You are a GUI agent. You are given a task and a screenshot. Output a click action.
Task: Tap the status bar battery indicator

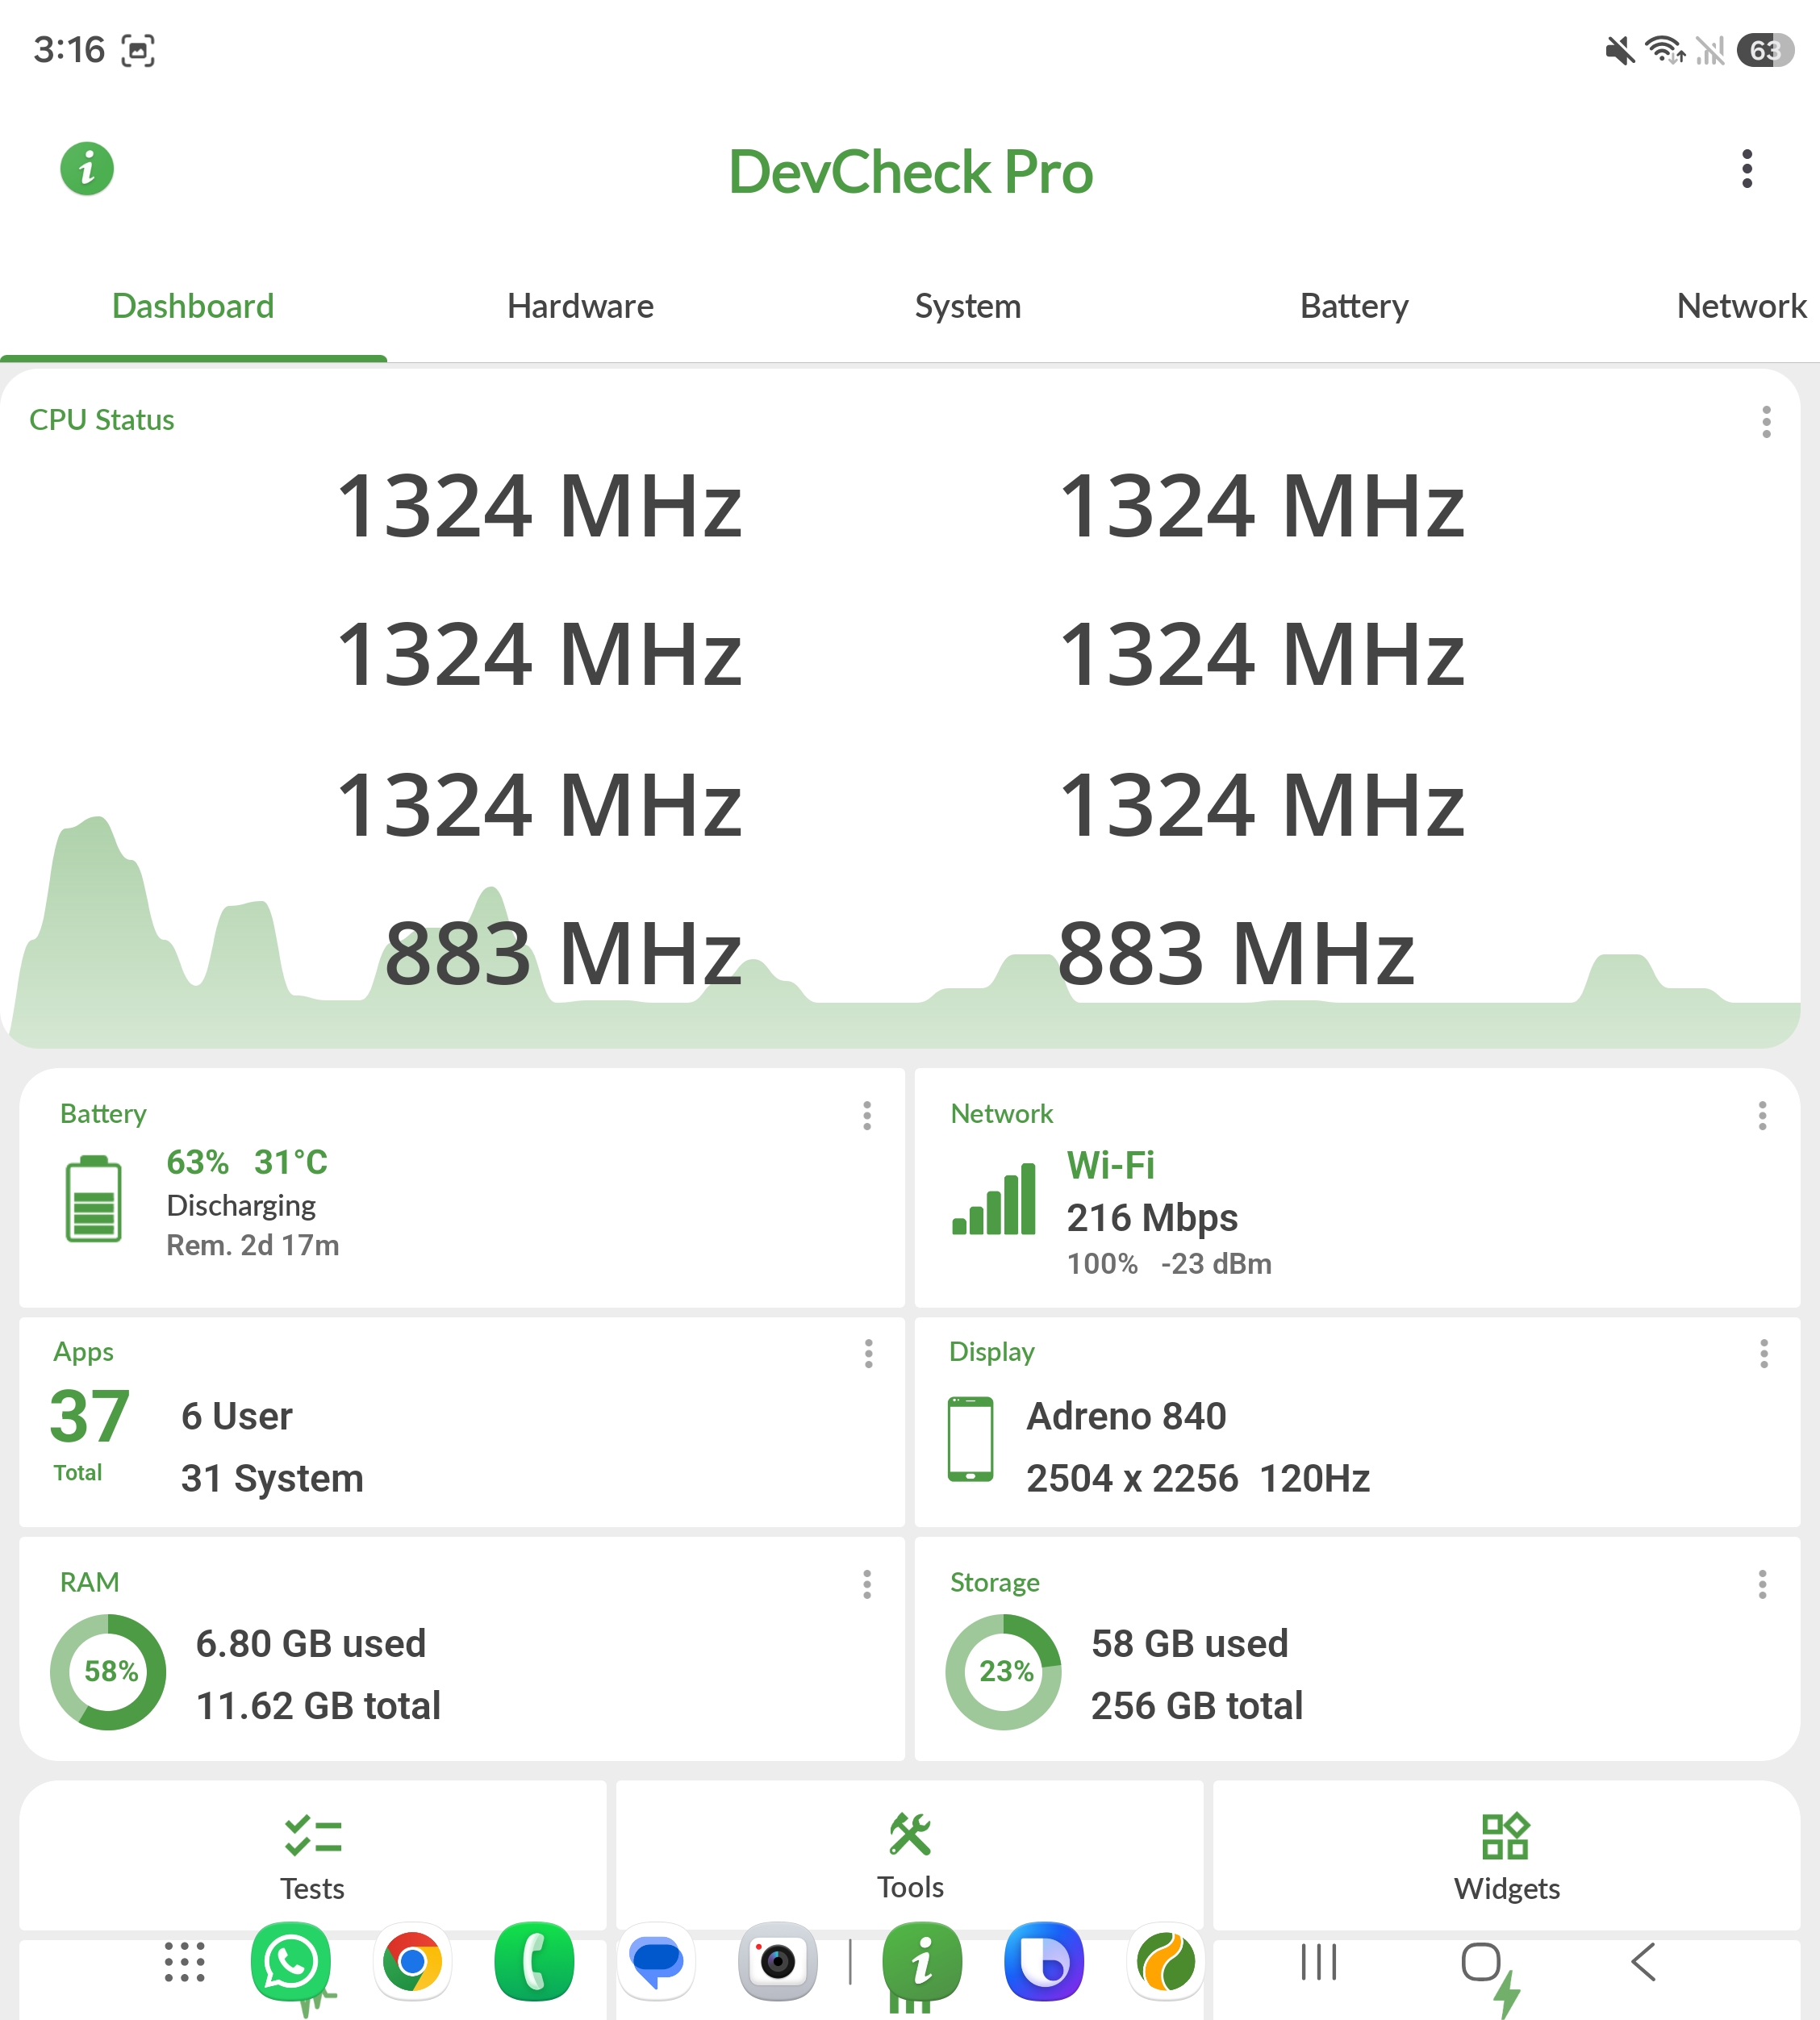click(x=1764, y=50)
